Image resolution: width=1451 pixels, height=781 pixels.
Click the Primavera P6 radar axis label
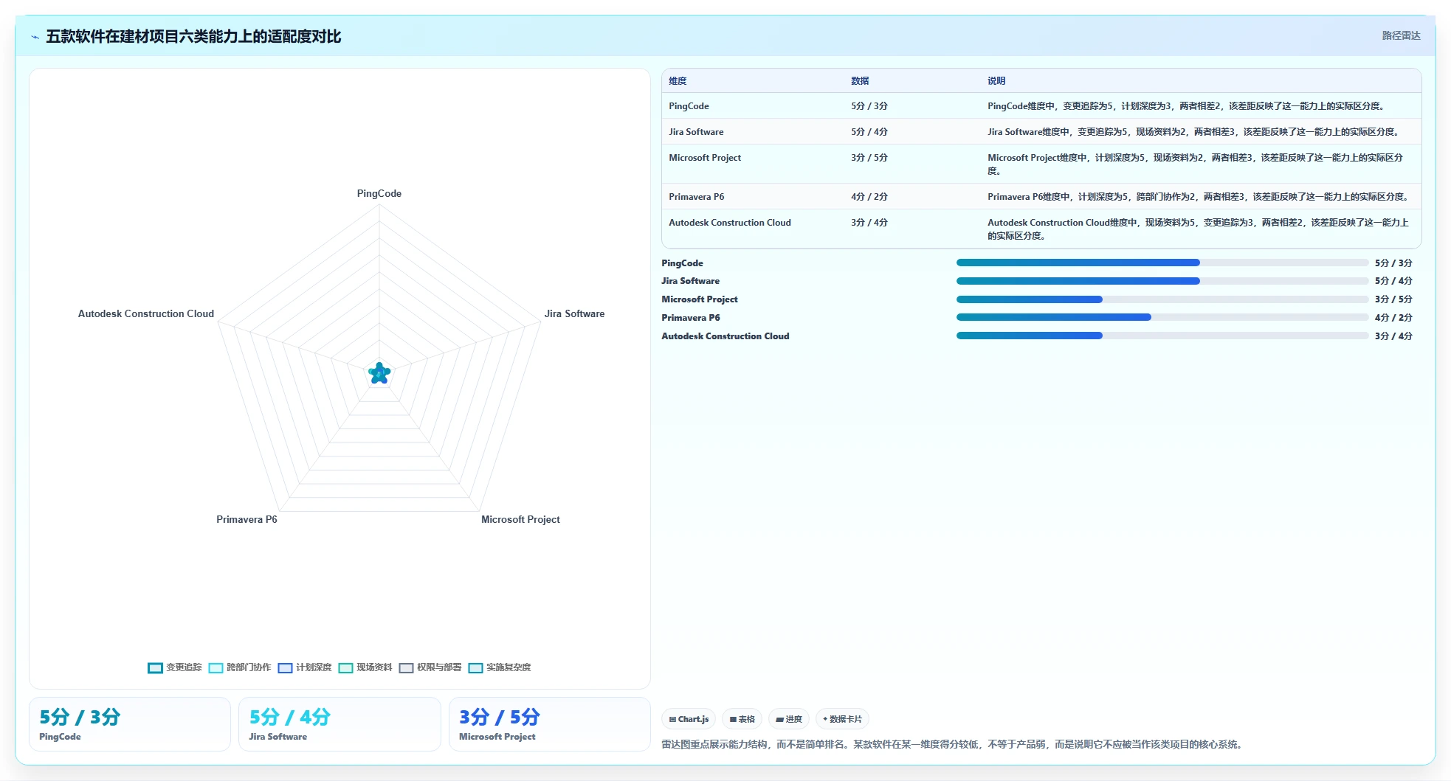[x=247, y=519]
